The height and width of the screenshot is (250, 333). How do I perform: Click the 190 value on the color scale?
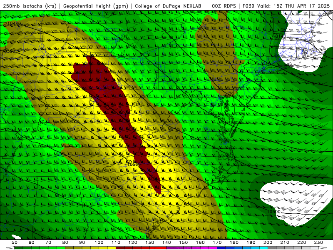[x=251, y=242]
